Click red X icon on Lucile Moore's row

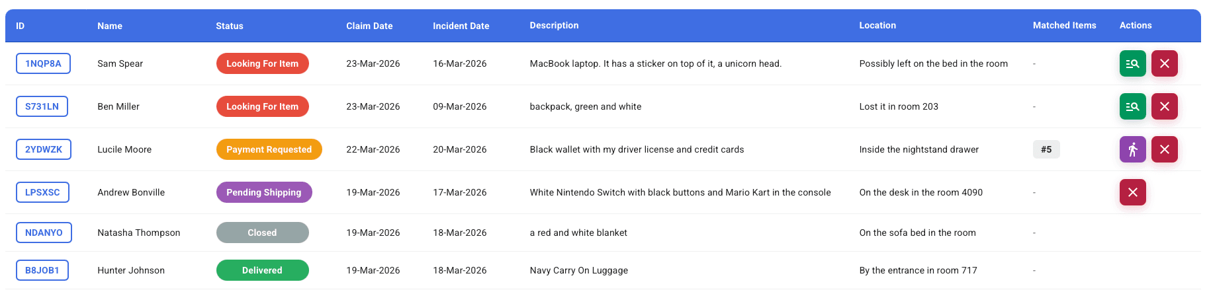[x=1164, y=149]
